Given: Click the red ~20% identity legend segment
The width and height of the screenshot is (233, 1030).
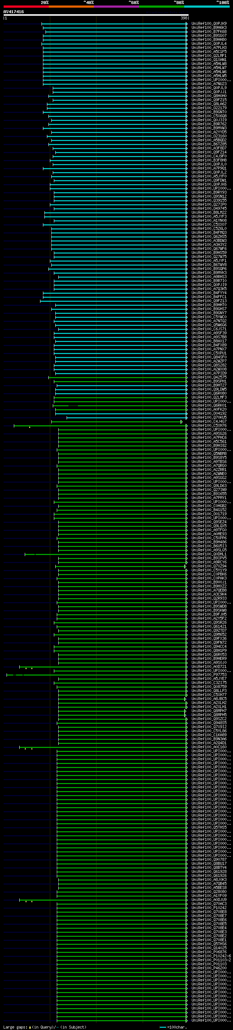Looking at the screenshot, I should pyautogui.click(x=26, y=7).
